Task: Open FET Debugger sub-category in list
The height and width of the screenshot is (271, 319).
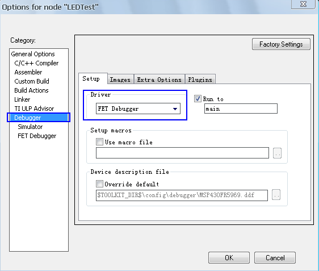Action: coord(37,136)
